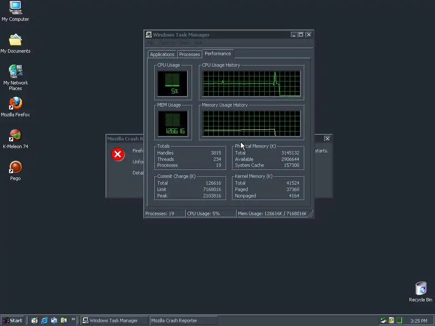Image resolution: width=435 pixels, height=326 pixels.
Task: Click the Threads value 234
Action: 217,159
